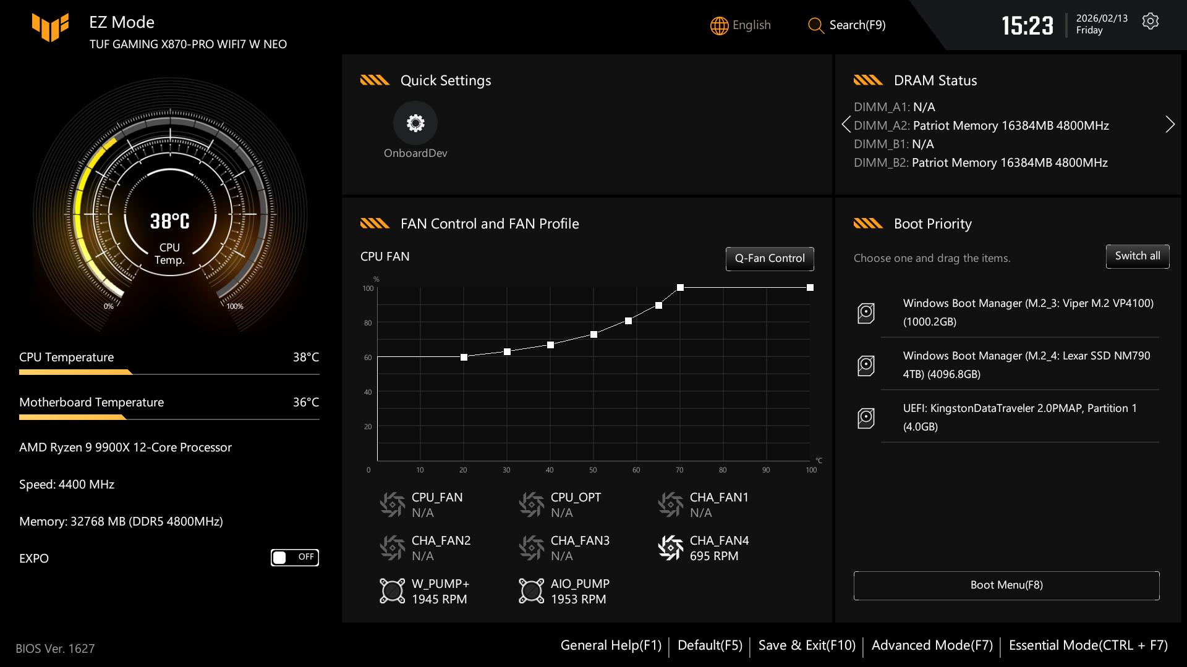1187x667 pixels.
Task: Activate the Search (F9) magnifier icon
Action: point(815,25)
